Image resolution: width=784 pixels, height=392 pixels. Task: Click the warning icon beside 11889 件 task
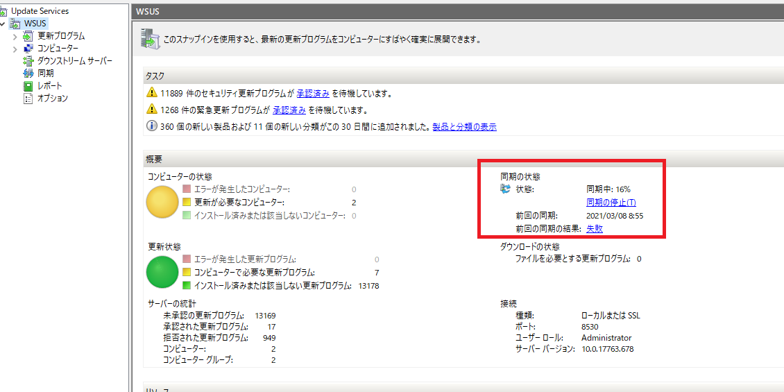pos(151,93)
